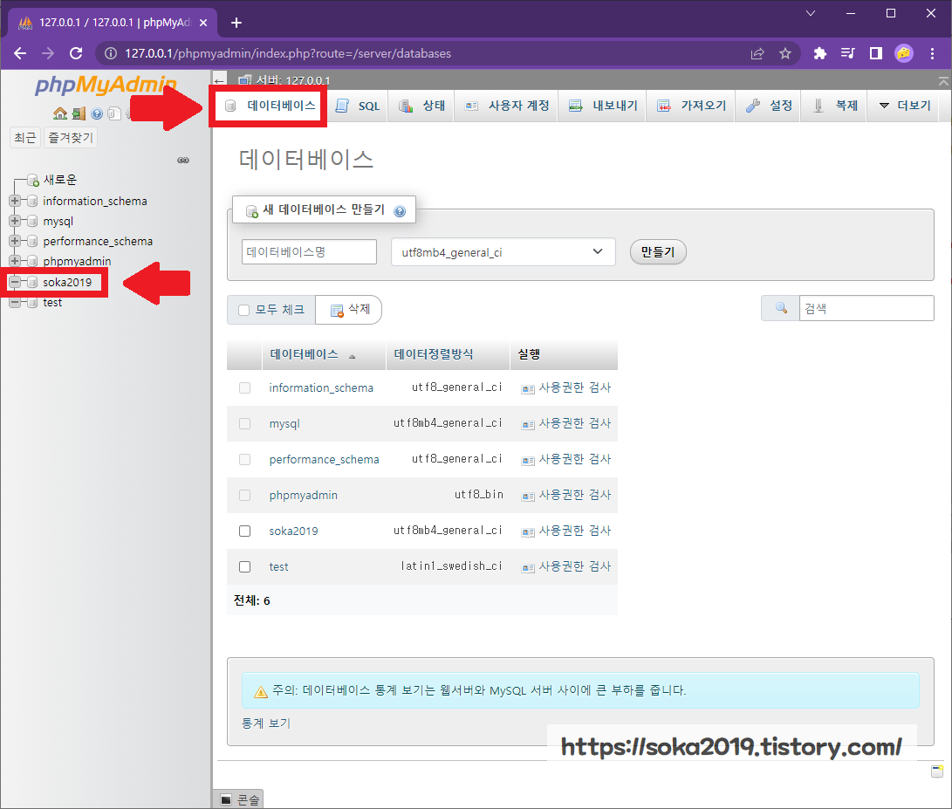Open the 데이터베이스 tab
Image resolution: width=952 pixels, height=809 pixels.
271,106
